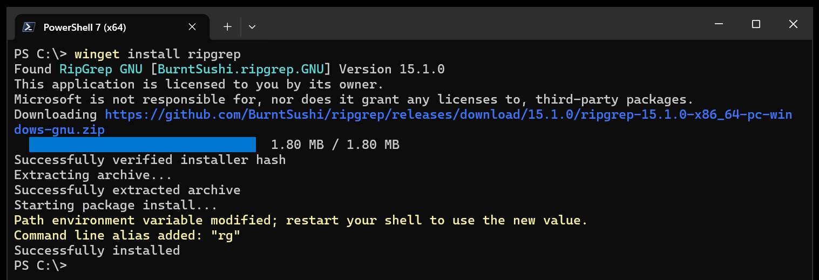
Task: Click the Path environment variable warning line
Action: pyautogui.click(x=300, y=220)
